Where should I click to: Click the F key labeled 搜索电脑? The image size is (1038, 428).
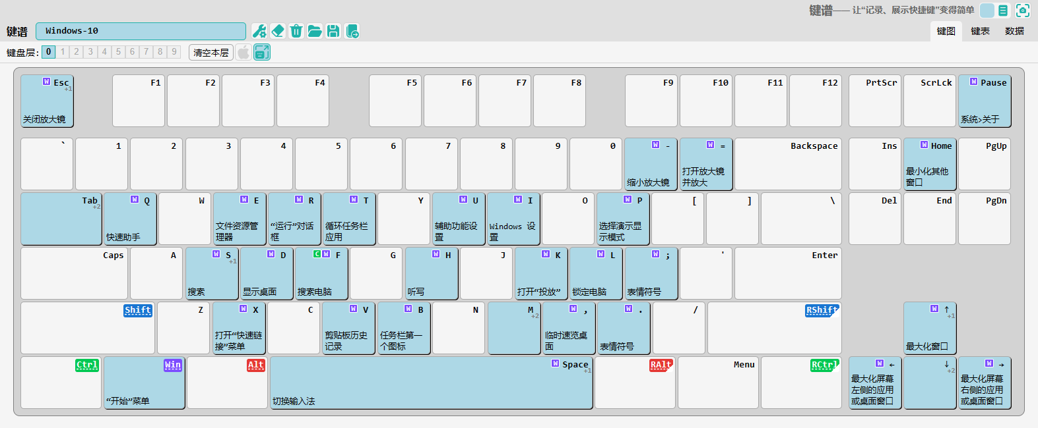(x=321, y=273)
